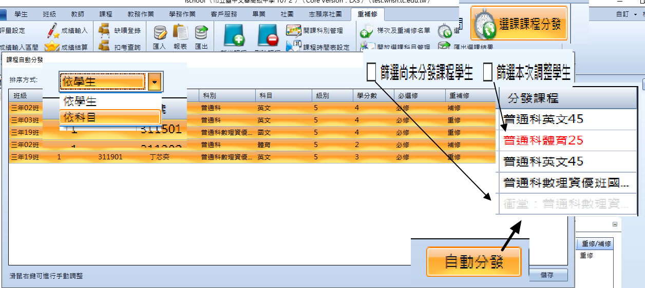
Task: Click the large 選課課程分發 stopwatch button
Action: coord(519,23)
